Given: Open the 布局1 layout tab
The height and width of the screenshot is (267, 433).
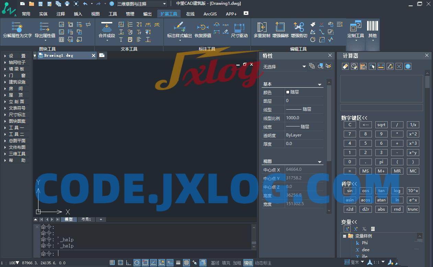Looking at the screenshot, I should 86,219.
